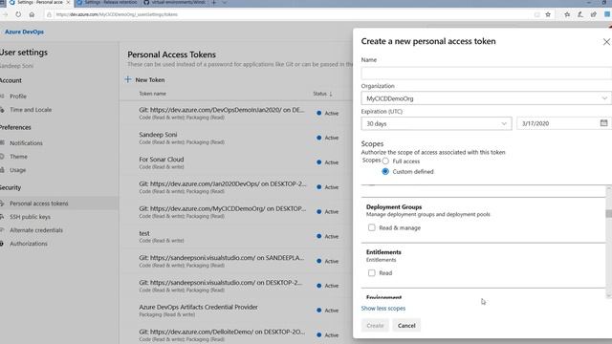
Task: Select the Jan2020DevOps Git token row
Action: click(x=236, y=187)
